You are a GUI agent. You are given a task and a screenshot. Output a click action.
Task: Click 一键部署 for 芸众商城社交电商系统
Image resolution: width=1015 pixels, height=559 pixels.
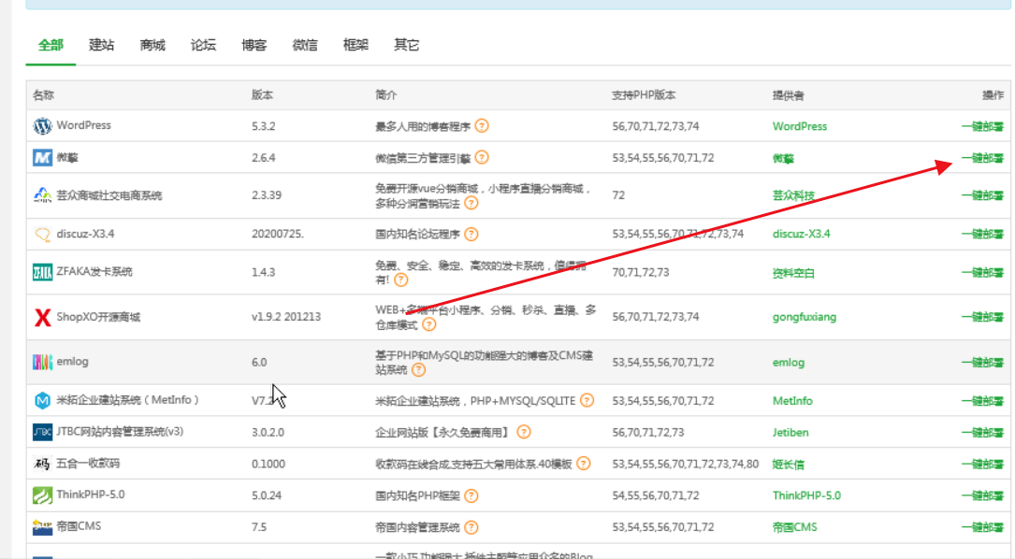coord(982,195)
